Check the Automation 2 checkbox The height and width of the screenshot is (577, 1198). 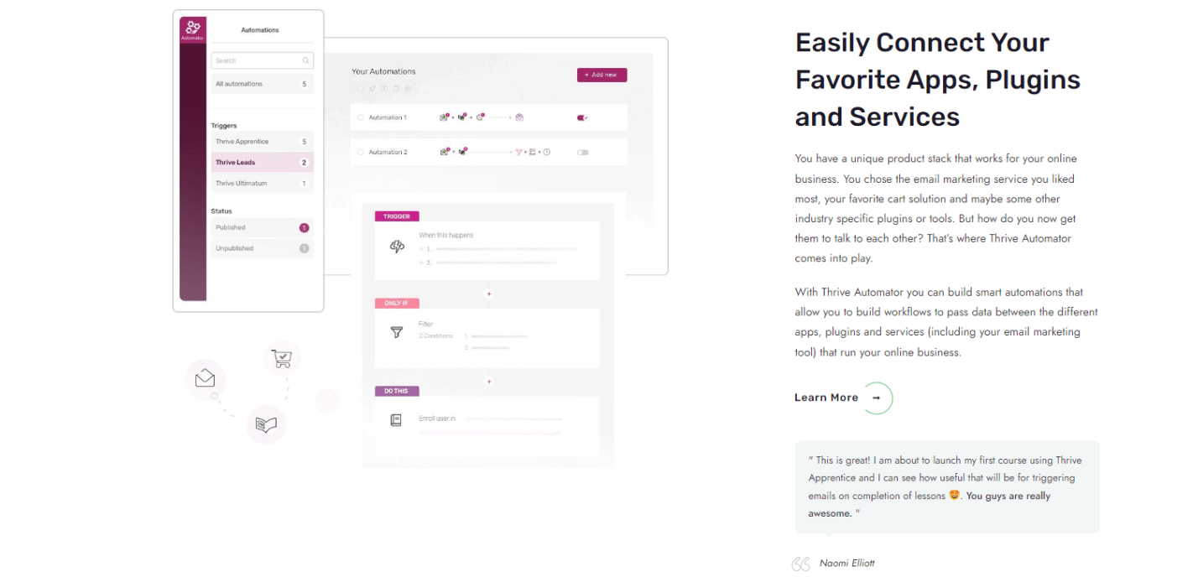(x=361, y=152)
